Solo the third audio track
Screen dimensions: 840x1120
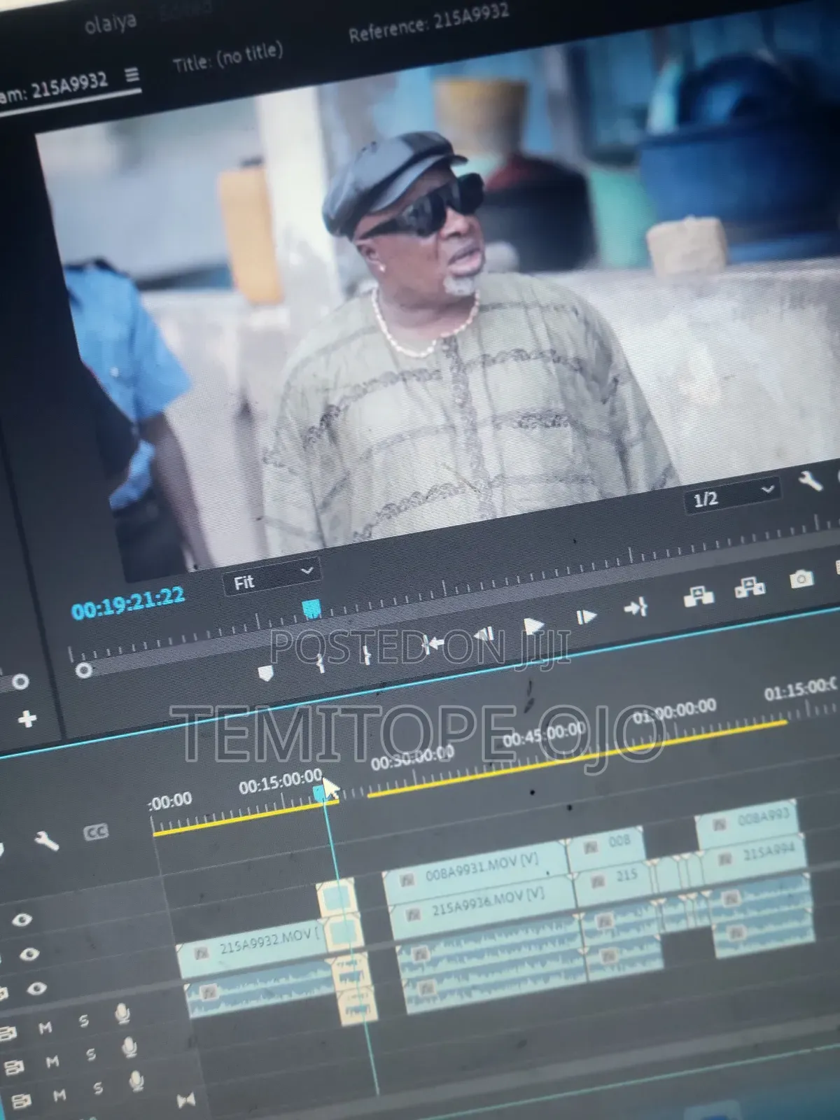point(98,1087)
